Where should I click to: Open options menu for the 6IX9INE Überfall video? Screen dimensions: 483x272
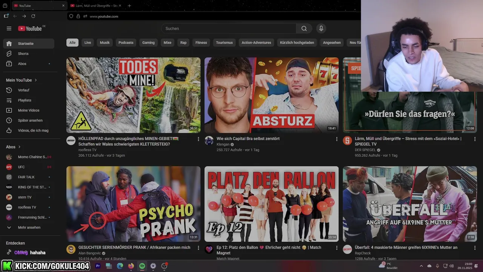point(475,248)
